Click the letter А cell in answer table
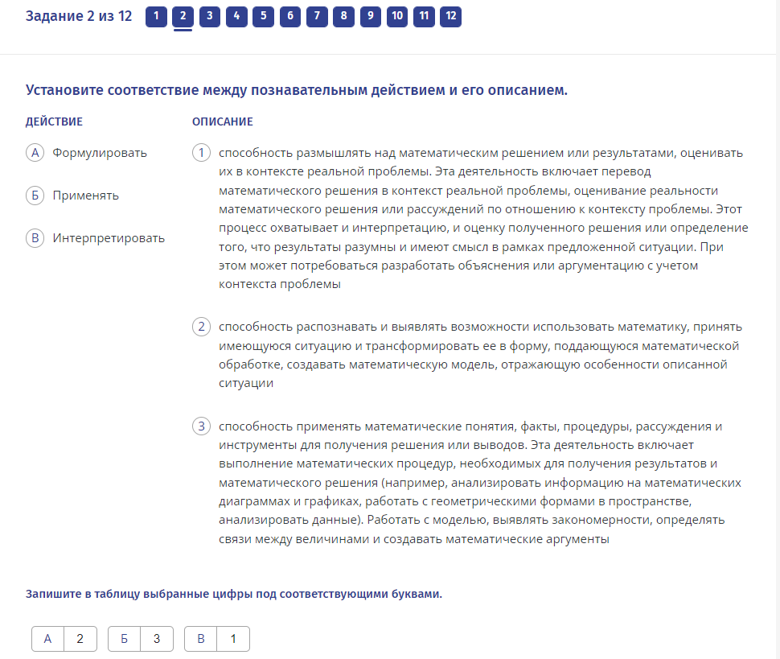 [x=47, y=639]
